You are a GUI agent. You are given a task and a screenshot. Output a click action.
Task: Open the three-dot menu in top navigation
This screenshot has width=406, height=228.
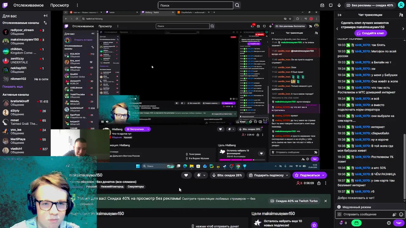click(77, 5)
